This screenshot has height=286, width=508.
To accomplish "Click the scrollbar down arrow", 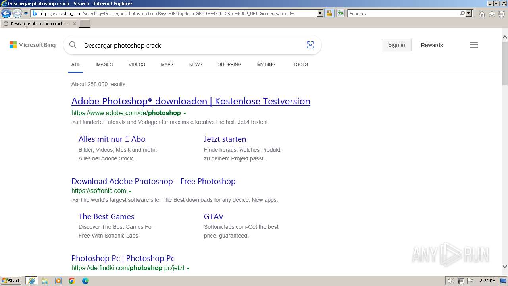I will pos(505,267).
